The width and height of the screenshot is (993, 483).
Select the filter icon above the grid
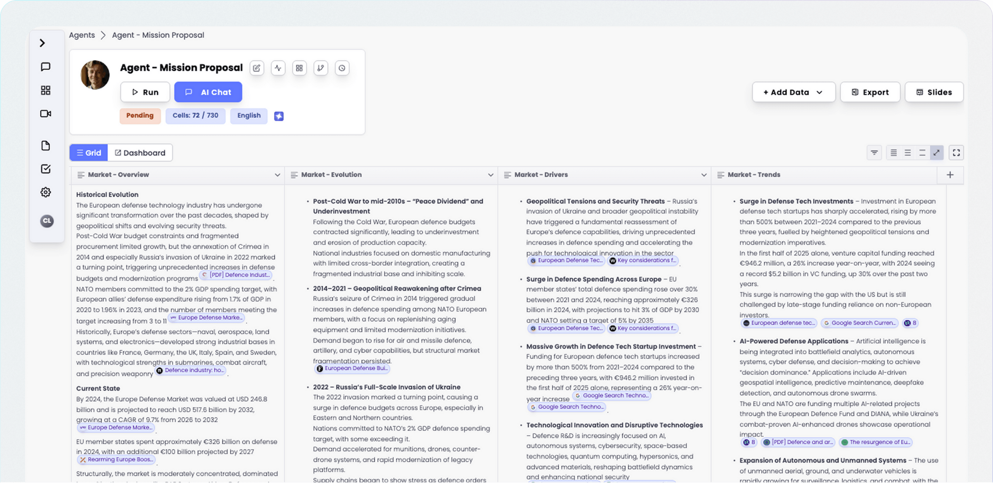point(874,152)
